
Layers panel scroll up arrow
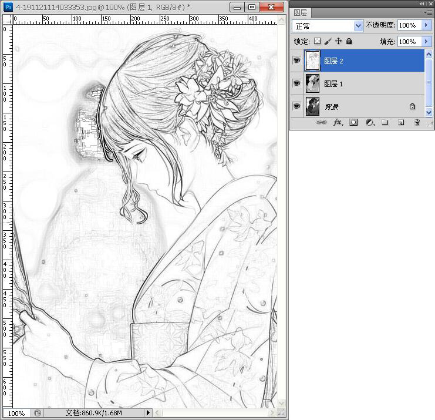pos(429,55)
